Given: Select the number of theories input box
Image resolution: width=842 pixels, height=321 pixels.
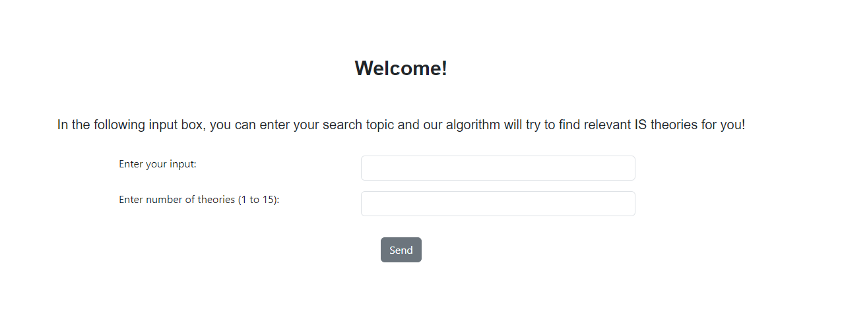Looking at the screenshot, I should pyautogui.click(x=498, y=204).
